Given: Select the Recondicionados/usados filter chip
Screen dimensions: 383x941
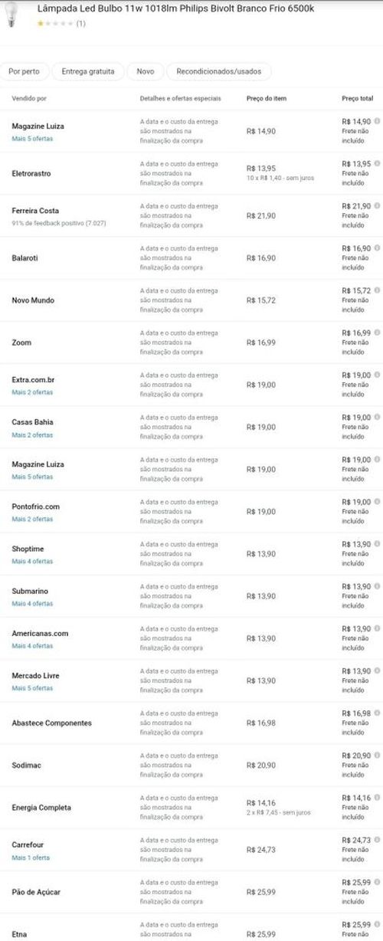Looking at the screenshot, I should point(218,71).
